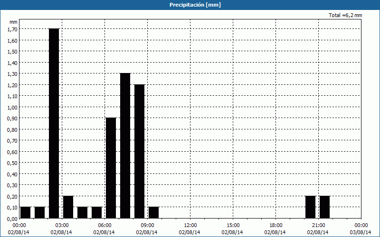Click the 12:00 x-axis time label
Image resolution: width=380 pixels, height=237 pixels.
click(190, 226)
